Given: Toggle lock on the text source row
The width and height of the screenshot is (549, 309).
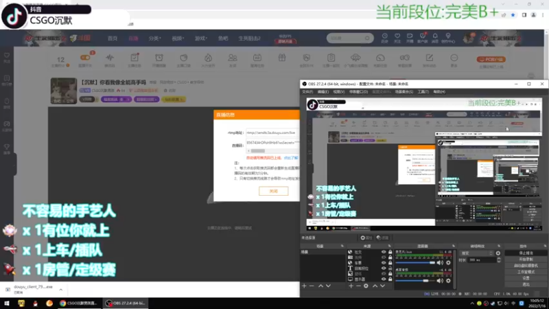Looking at the screenshot, I should [x=390, y=268].
